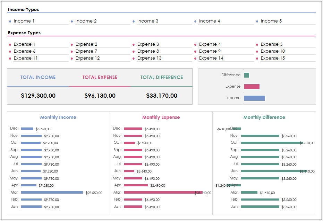Select the June bar in Monthly Difference
Viewport: 323px width, 221px height.
click(x=274, y=171)
